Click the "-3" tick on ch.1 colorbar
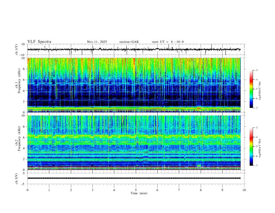Screen dimensions: 275x213 256,70
